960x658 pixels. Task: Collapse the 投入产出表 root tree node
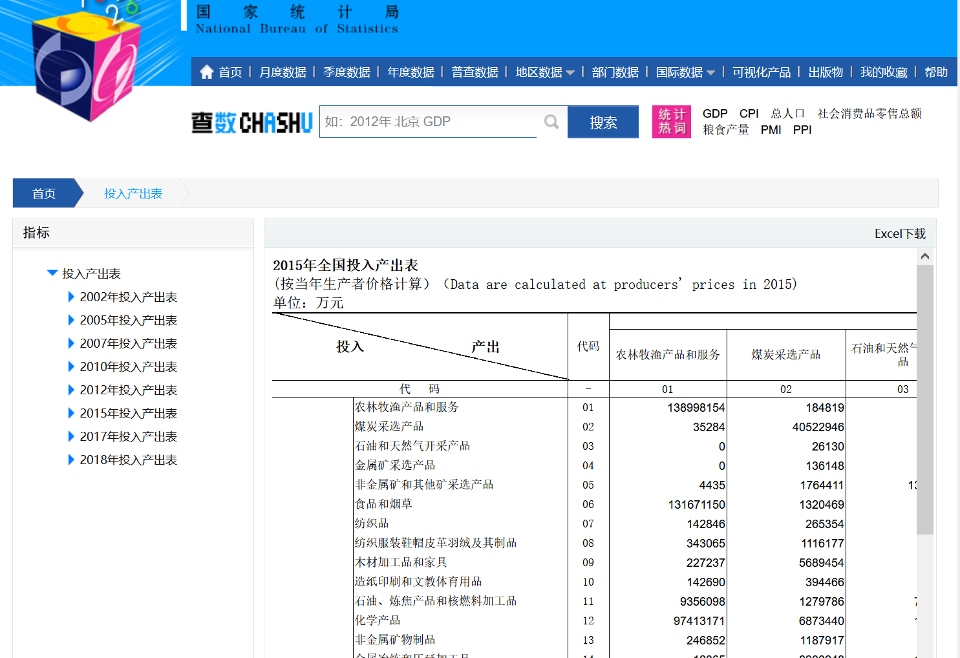(x=52, y=273)
